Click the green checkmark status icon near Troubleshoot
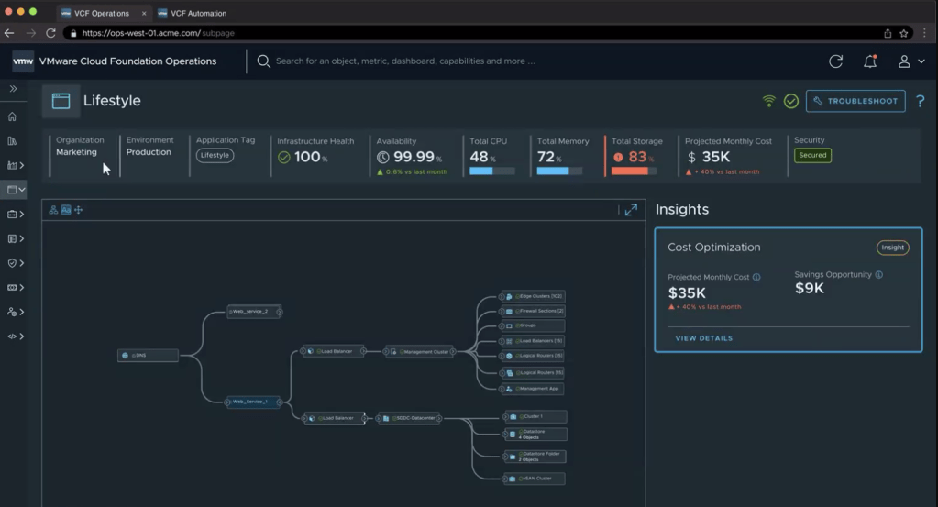 790,101
